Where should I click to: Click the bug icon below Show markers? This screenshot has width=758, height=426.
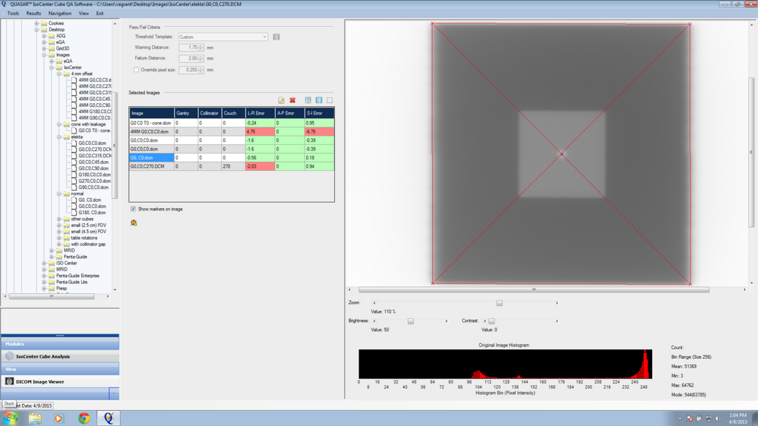134,223
